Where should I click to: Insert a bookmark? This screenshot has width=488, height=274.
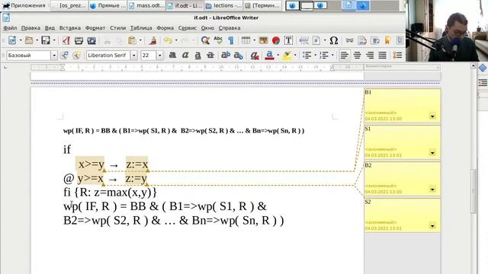[387, 40]
